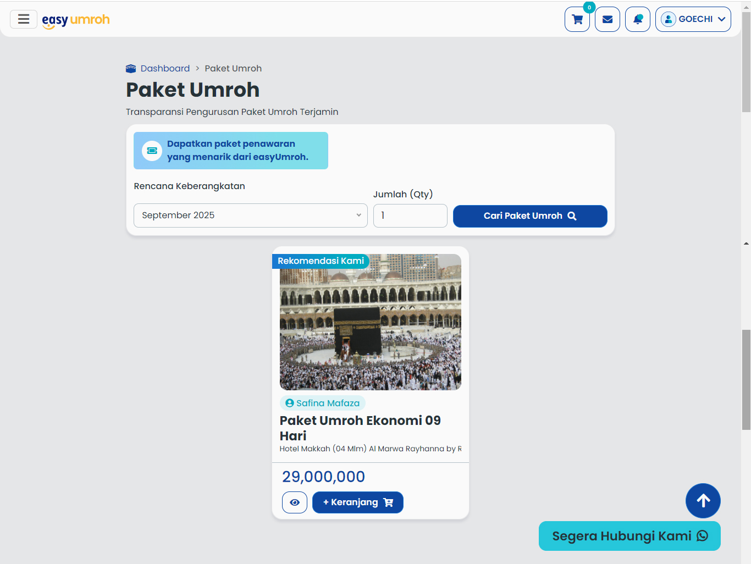Image resolution: width=751 pixels, height=564 pixels.
Task: Click Segera Hubungi Kami WhatsApp button
Action: (629, 536)
